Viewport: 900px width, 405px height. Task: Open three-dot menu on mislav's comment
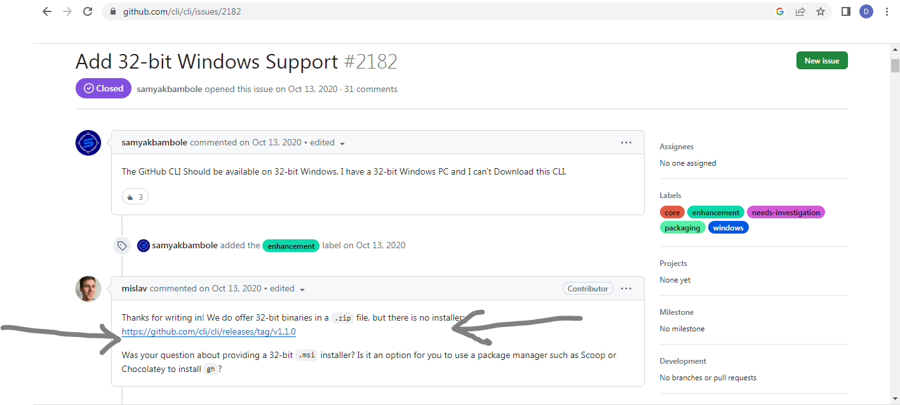pyautogui.click(x=626, y=289)
